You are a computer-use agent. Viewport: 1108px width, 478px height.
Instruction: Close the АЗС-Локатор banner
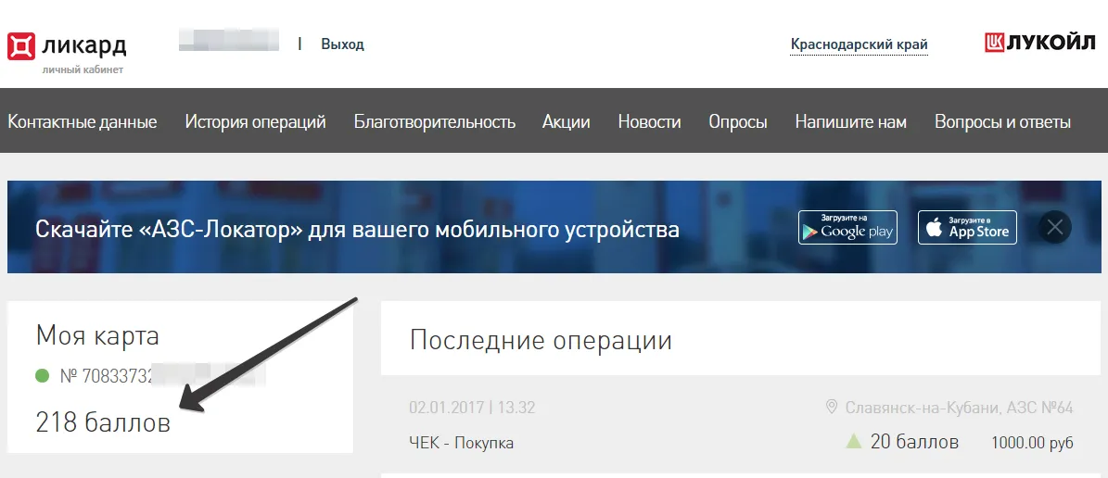[x=1055, y=227]
